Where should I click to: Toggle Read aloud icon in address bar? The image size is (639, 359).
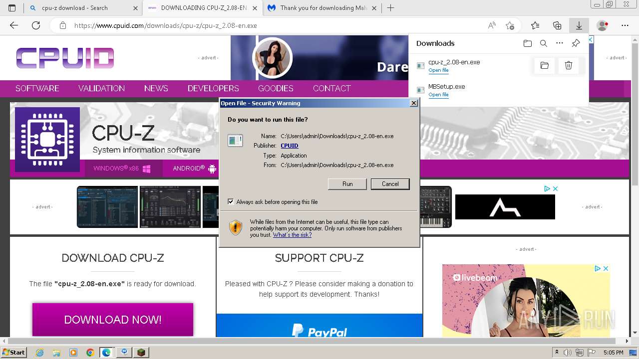point(492,25)
